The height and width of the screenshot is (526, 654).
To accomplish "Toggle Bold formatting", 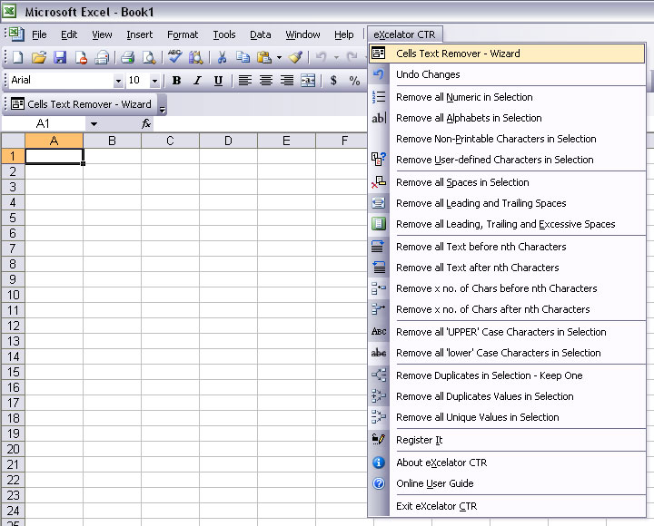I will click(176, 81).
